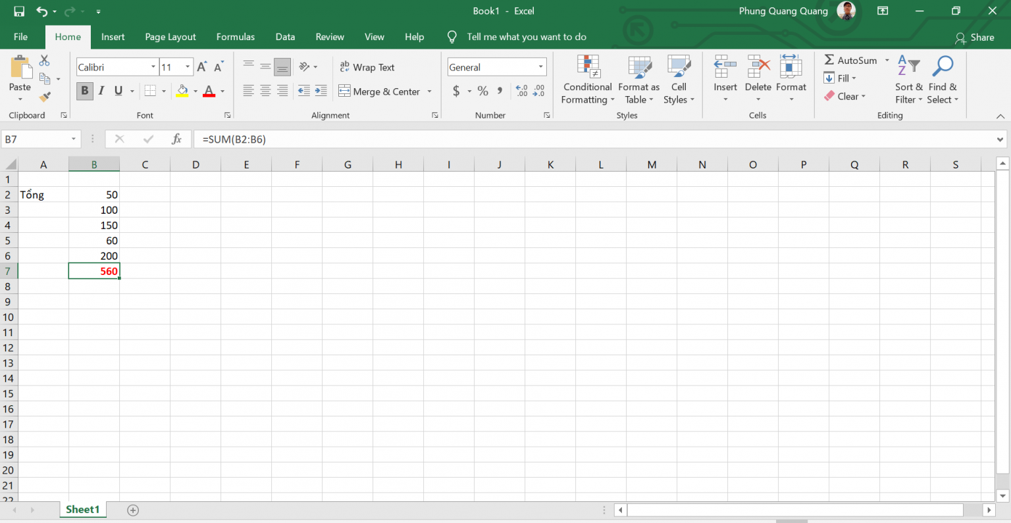The image size is (1011, 523).
Task: Click the Cut scissors icon
Action: (45, 61)
